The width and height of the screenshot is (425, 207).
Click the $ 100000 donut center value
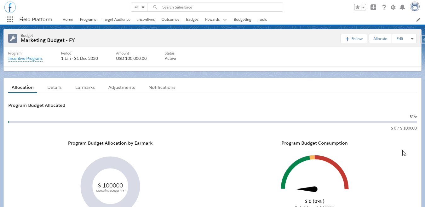coord(110,186)
